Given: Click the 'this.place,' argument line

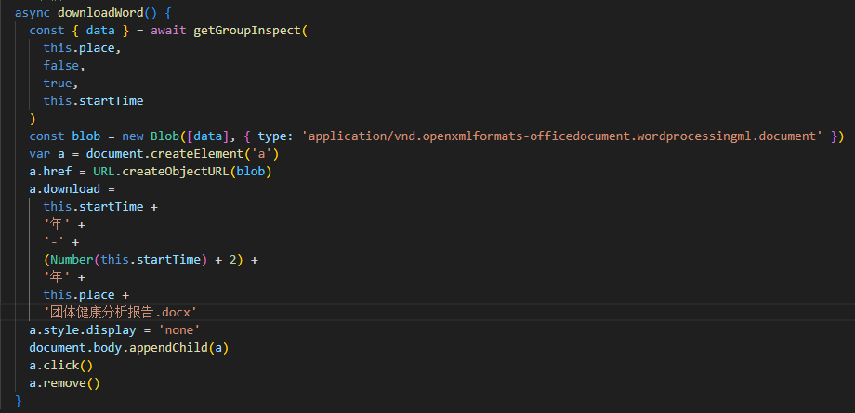Looking at the screenshot, I should [83, 48].
